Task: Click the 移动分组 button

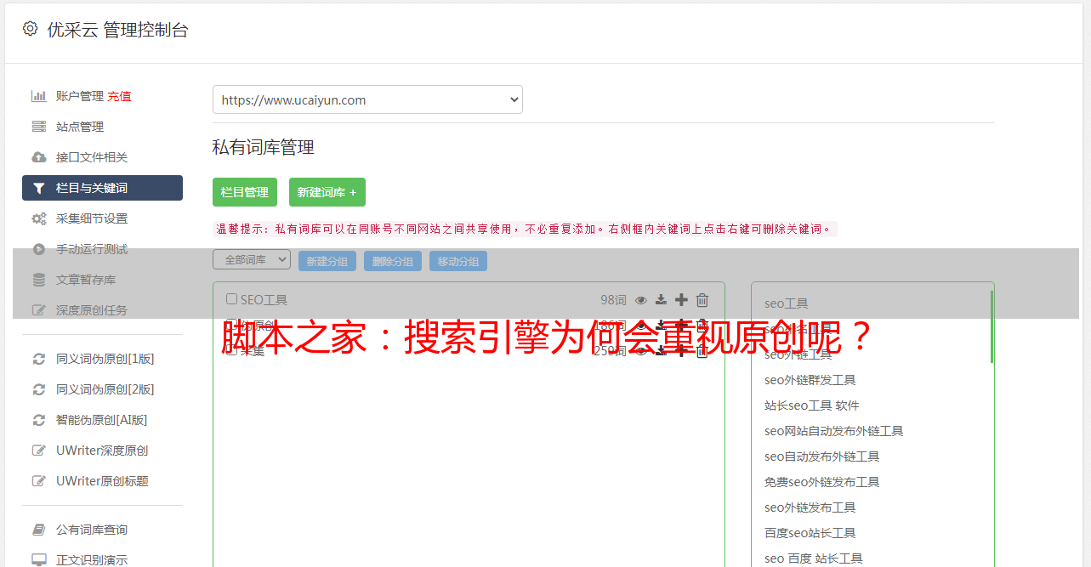Action: point(458,261)
